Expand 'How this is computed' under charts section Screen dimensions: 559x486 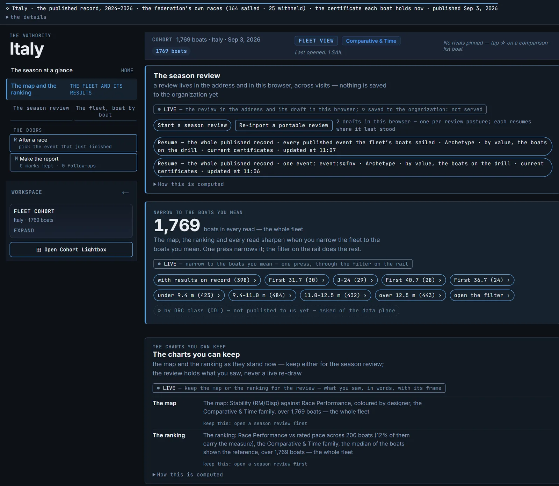(188, 474)
